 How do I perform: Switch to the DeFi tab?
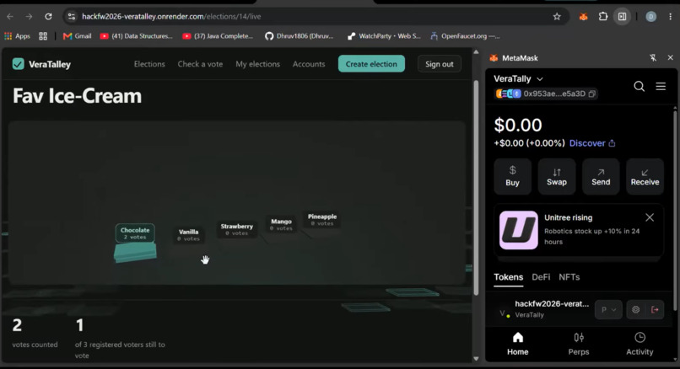pos(541,277)
